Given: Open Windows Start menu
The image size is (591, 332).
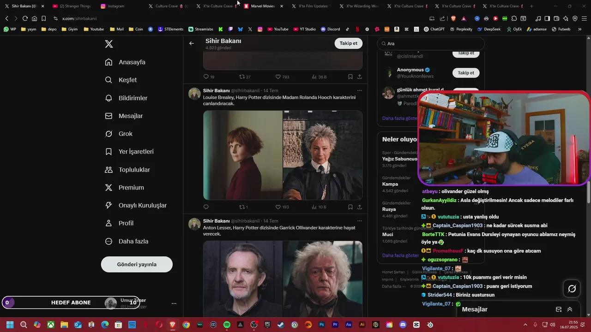Looking at the screenshot, I should pyautogui.click(x=10, y=325).
